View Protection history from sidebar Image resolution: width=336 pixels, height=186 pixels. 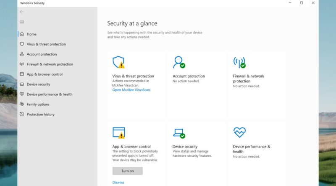pos(40,115)
